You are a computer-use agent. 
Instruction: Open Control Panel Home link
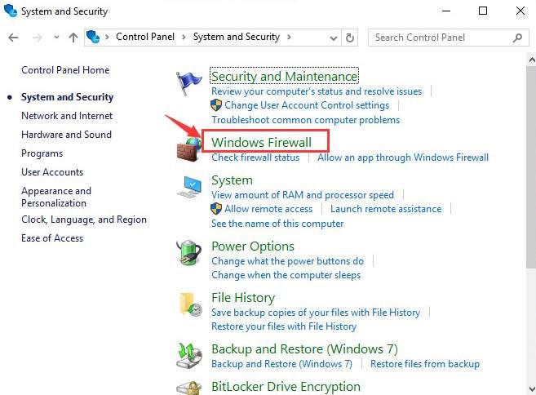pyautogui.click(x=65, y=70)
